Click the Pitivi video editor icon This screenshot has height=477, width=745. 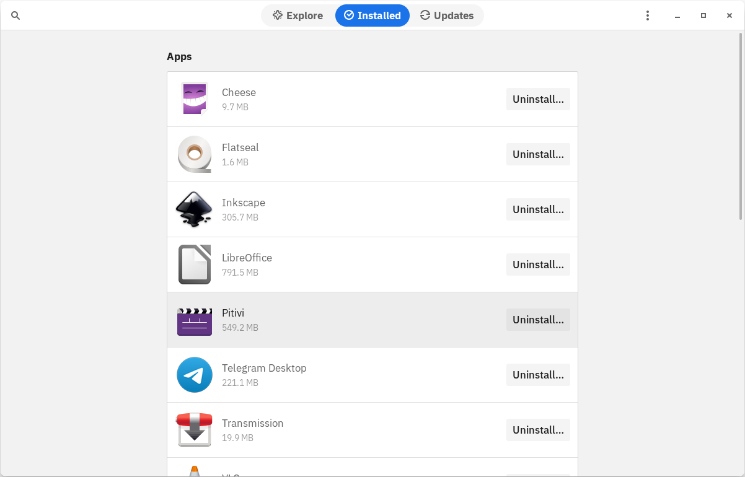coord(194,320)
